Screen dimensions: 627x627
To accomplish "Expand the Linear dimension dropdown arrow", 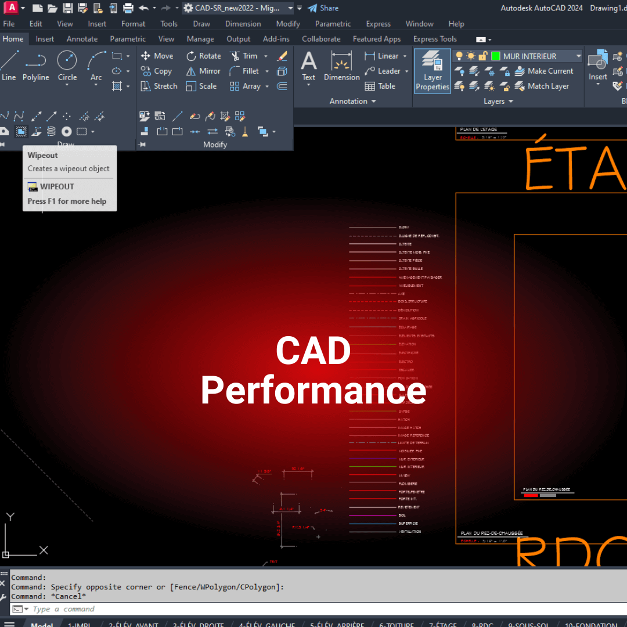I will pos(405,56).
